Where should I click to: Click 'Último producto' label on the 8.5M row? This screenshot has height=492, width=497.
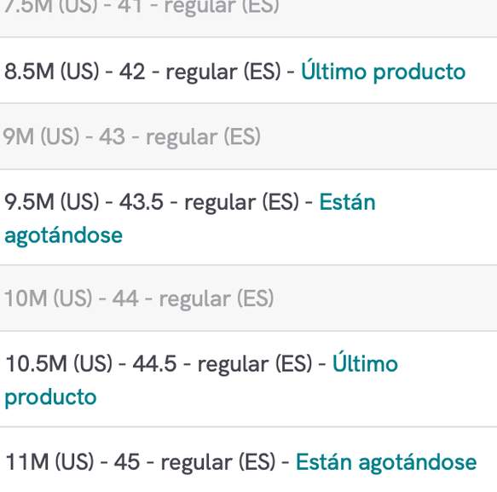tap(383, 71)
